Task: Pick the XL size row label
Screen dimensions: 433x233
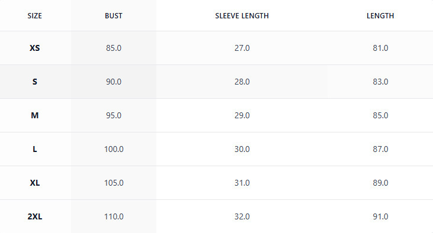Action: tap(34, 183)
